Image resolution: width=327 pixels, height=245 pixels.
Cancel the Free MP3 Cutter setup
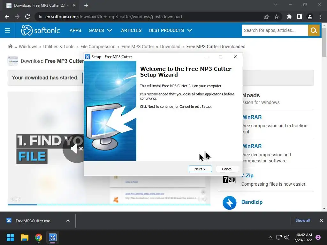[x=227, y=169]
